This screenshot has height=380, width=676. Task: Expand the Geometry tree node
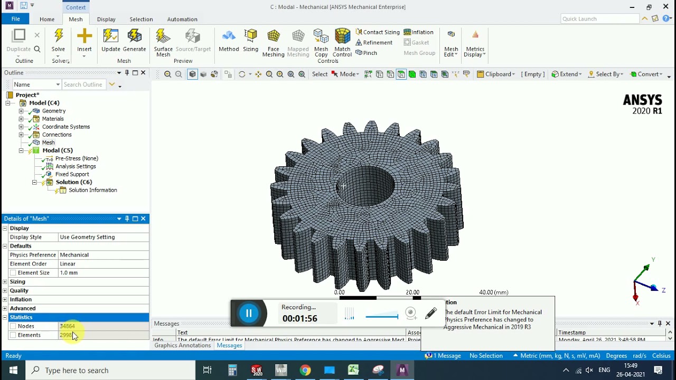21,111
